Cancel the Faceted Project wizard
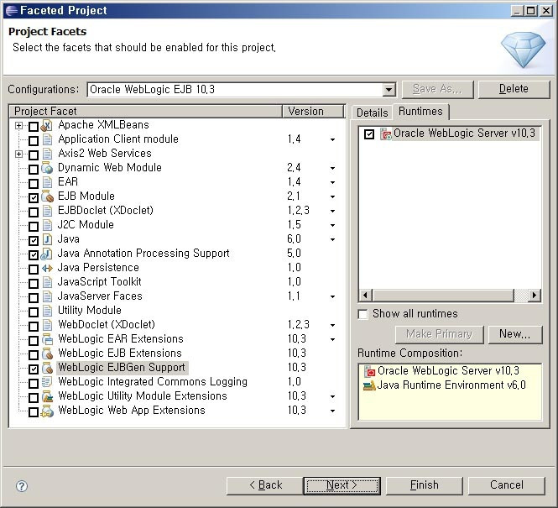Viewport: 558px width, 508px height. coord(507,485)
